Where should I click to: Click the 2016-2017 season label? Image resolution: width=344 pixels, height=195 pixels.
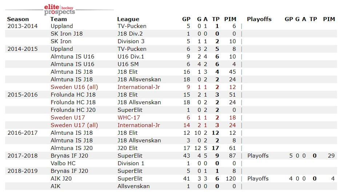[x=23, y=133]
